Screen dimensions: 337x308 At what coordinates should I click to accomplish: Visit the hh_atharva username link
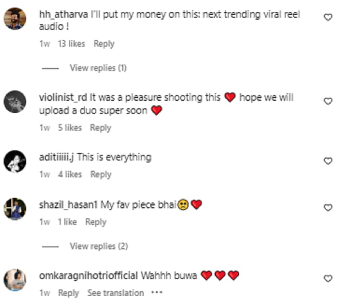tap(63, 15)
